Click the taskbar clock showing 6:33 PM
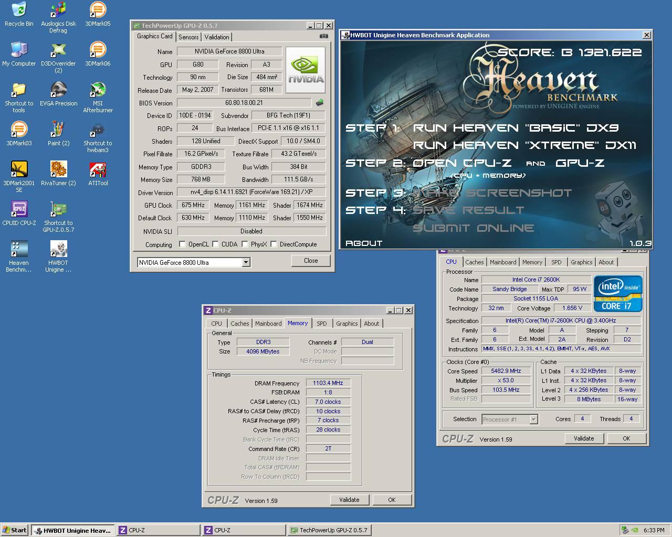This screenshot has width=672, height=537. (654, 530)
